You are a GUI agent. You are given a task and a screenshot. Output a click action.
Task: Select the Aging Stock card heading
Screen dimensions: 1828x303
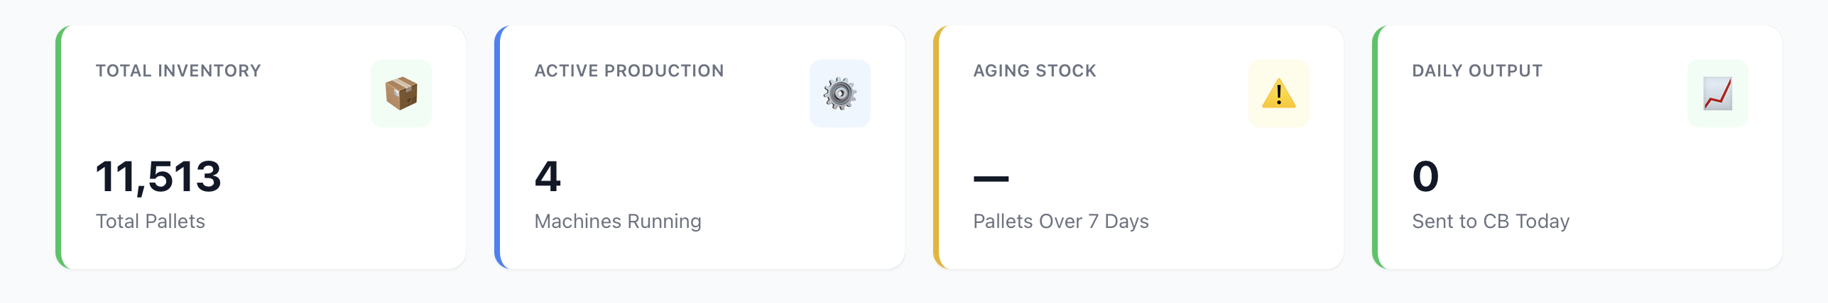tap(1034, 71)
